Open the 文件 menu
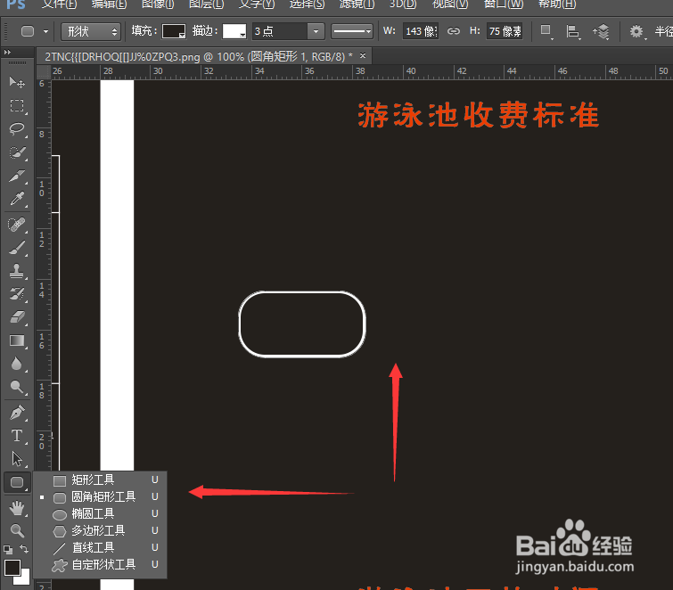Screen dimensions: 673x590 click(59, 4)
